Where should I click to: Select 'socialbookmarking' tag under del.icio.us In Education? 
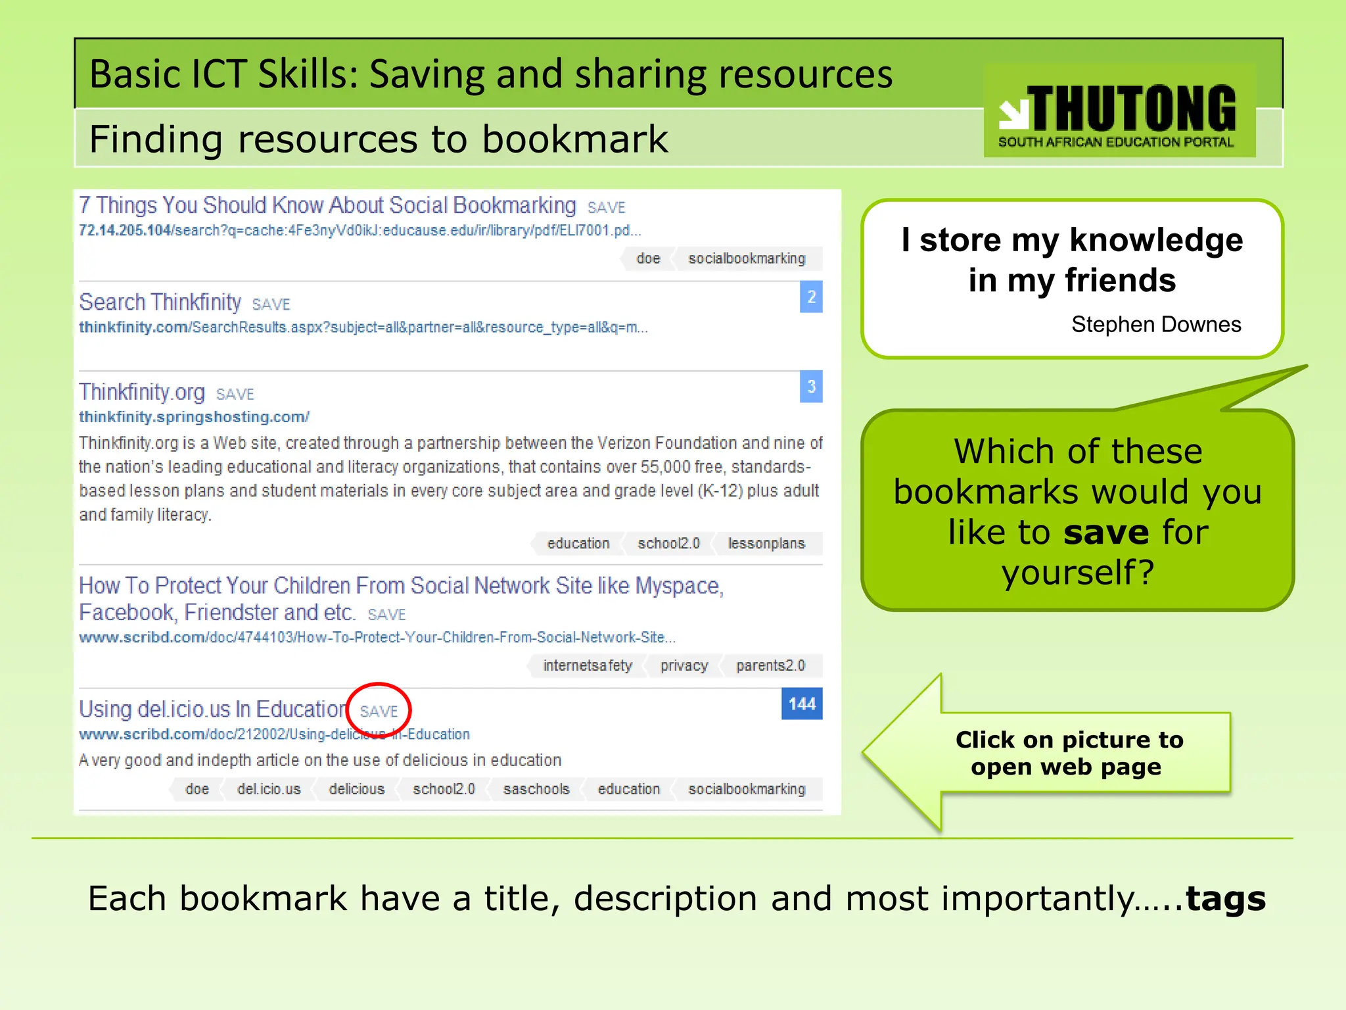point(747,789)
